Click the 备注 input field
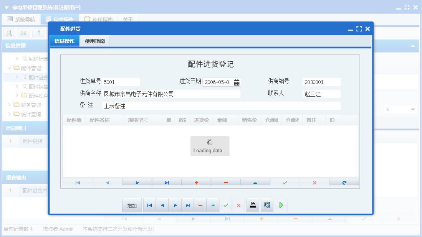 (221, 105)
